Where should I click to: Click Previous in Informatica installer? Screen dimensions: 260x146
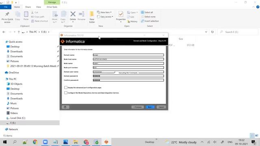pos(137,107)
